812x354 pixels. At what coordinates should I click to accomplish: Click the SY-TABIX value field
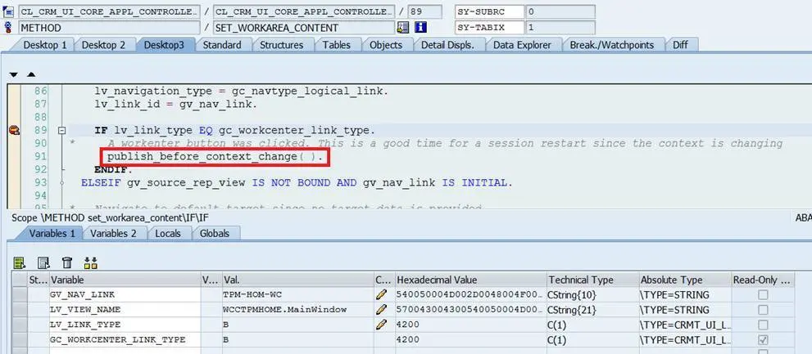coord(560,28)
